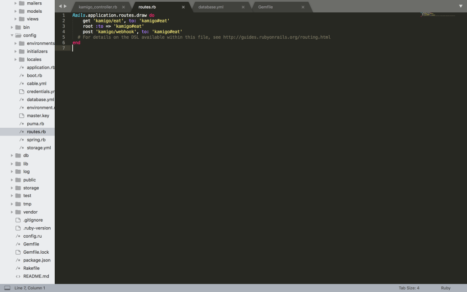The width and height of the screenshot is (467, 292).
Task: Expand the mailers folder
Action: [x=16, y=3]
